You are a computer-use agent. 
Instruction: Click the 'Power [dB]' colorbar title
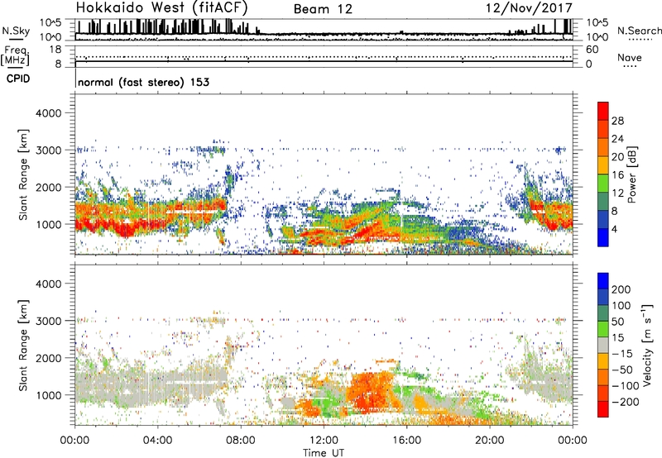click(632, 174)
